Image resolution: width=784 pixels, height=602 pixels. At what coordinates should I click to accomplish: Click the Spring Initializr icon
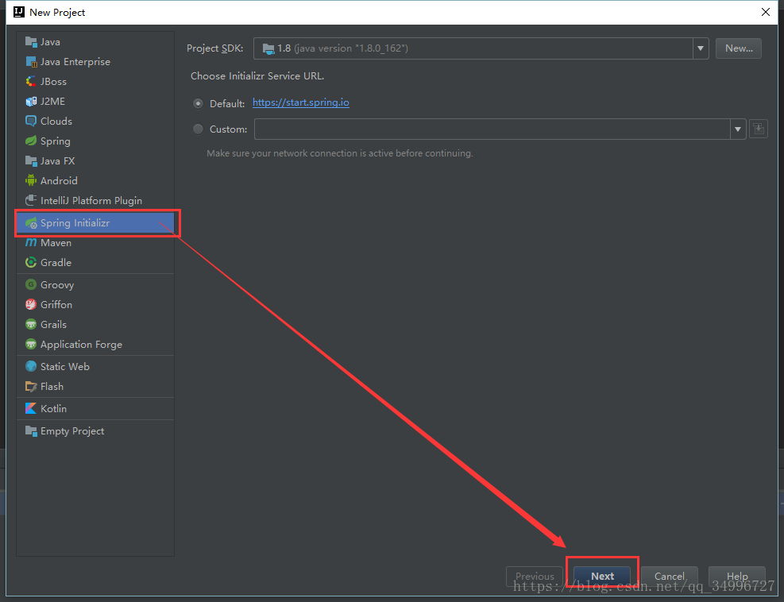31,223
